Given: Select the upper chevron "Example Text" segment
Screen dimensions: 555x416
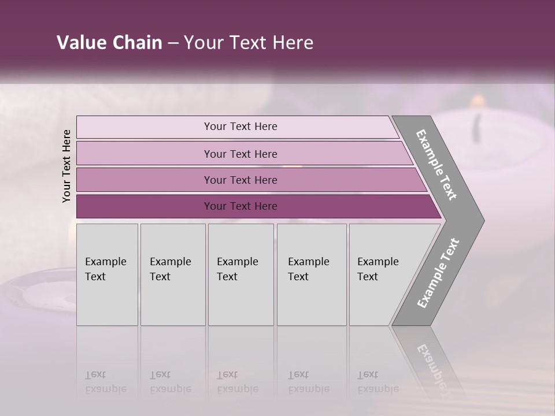Looking at the screenshot, I should pos(438,165).
